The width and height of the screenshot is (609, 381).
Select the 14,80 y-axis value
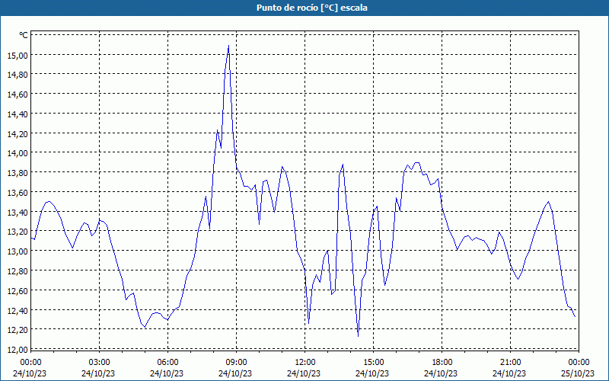tap(18, 75)
